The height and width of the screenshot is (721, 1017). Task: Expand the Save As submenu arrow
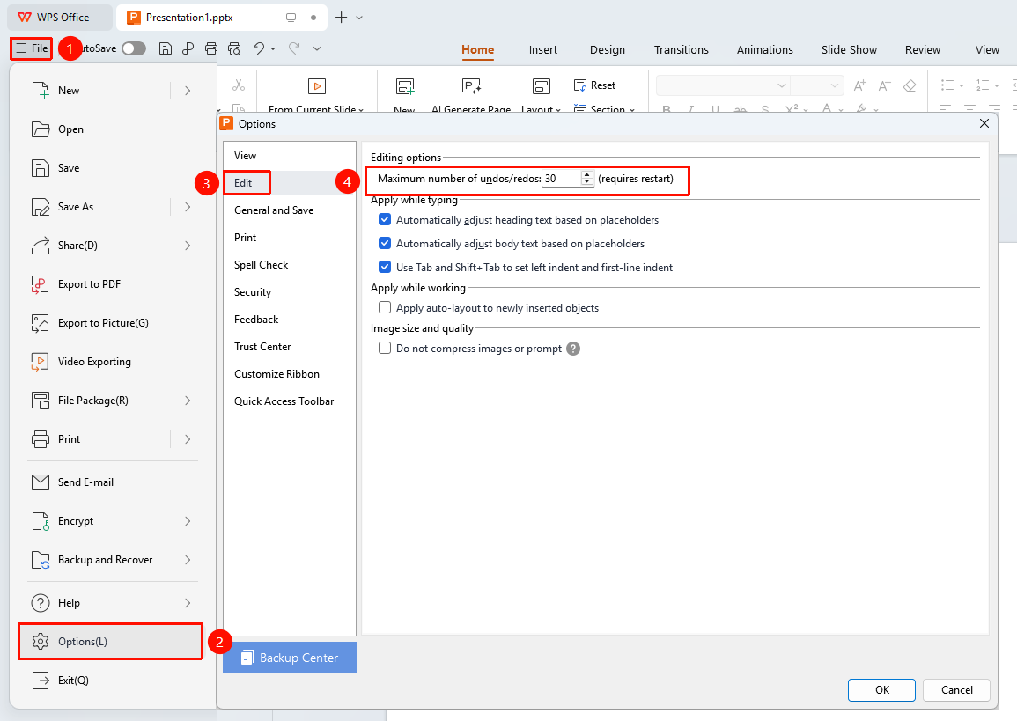[188, 207]
